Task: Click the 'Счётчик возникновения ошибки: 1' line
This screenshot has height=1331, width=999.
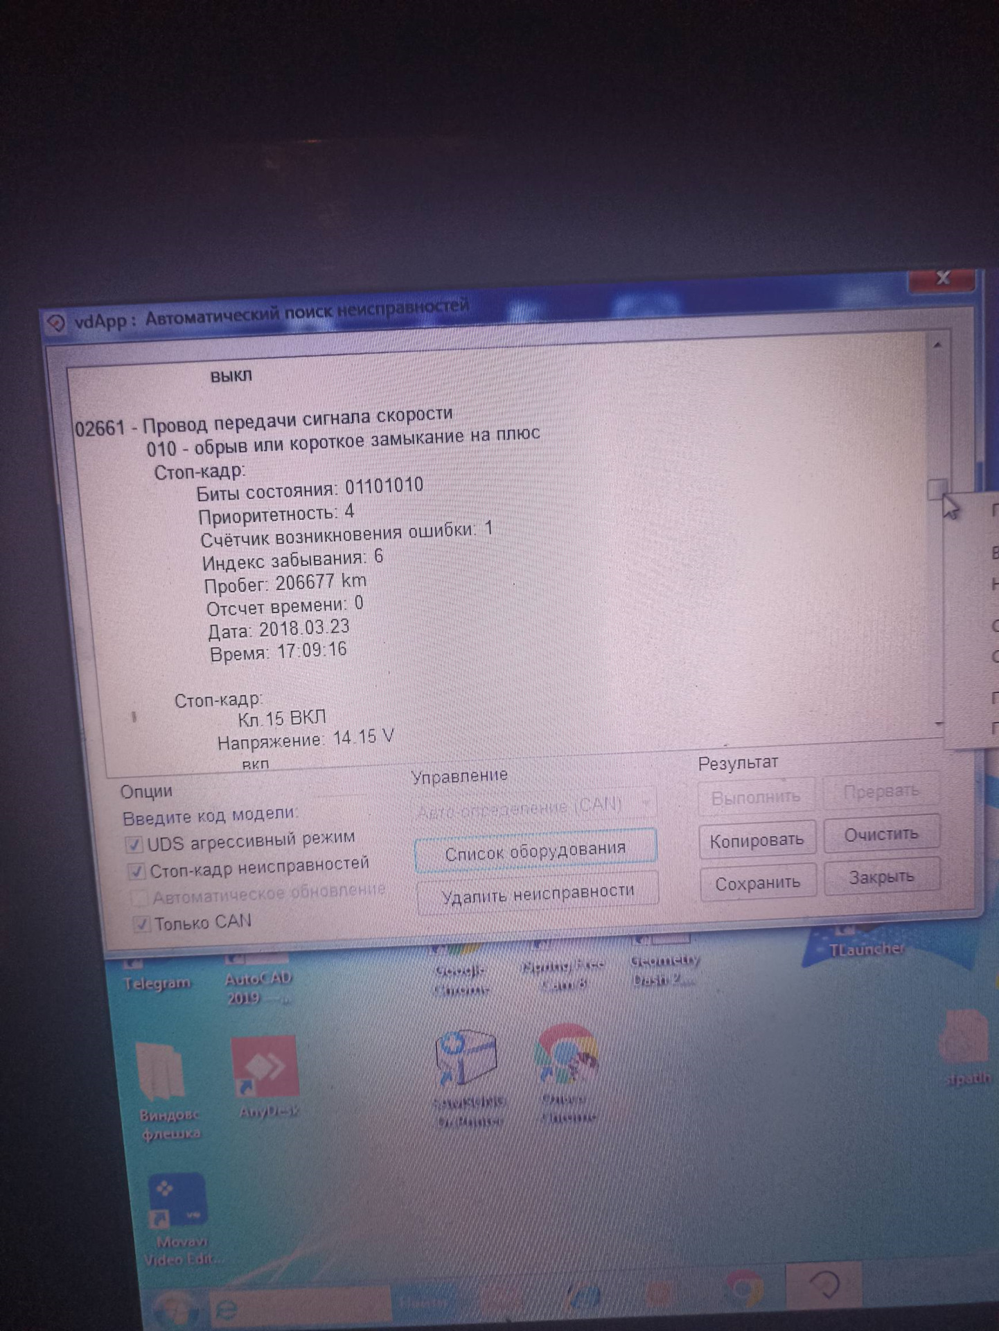Action: (347, 534)
